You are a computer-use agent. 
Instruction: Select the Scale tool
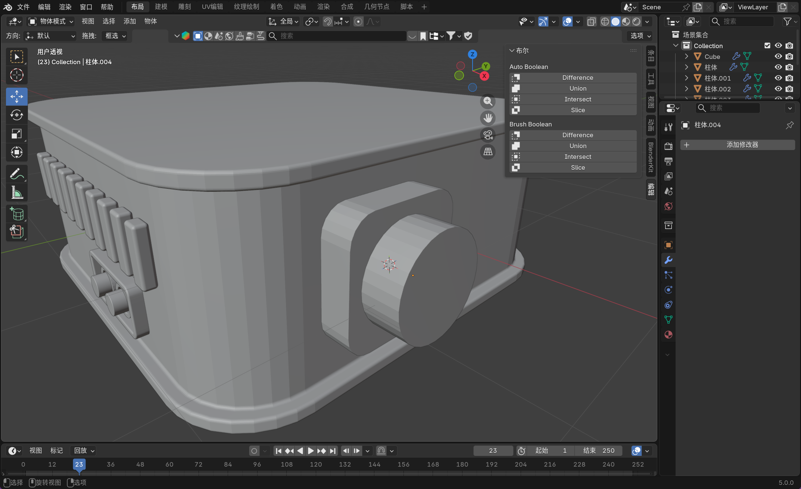pyautogui.click(x=16, y=134)
